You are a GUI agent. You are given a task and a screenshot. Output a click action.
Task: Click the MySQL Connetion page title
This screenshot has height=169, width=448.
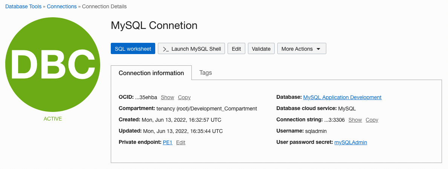point(154,26)
